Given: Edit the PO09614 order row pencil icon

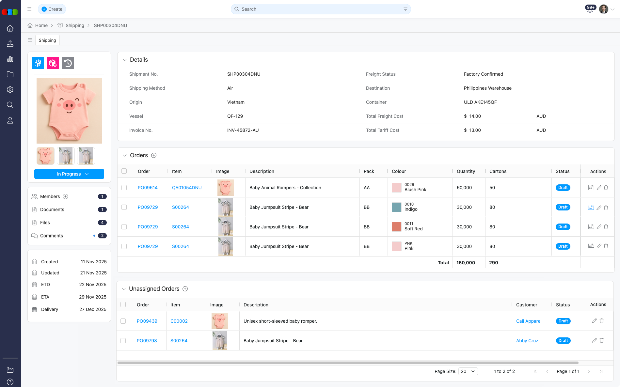Looking at the screenshot, I should [599, 187].
